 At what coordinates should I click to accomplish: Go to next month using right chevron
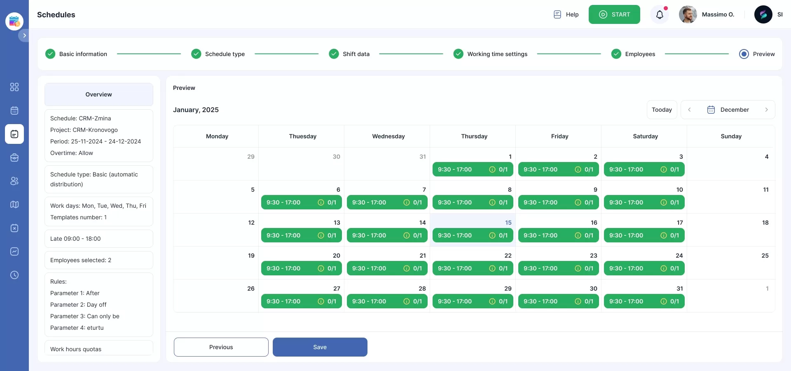click(x=766, y=110)
